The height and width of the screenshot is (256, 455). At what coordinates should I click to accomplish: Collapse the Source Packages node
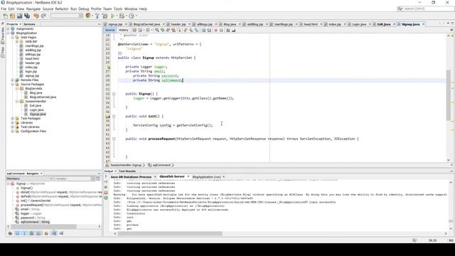(13, 84)
